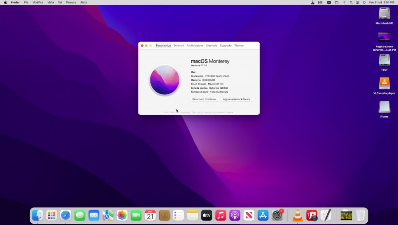Open Control Center in the menu bar
Image resolution: width=398 pixels, height=225 pixels.
[358, 2]
